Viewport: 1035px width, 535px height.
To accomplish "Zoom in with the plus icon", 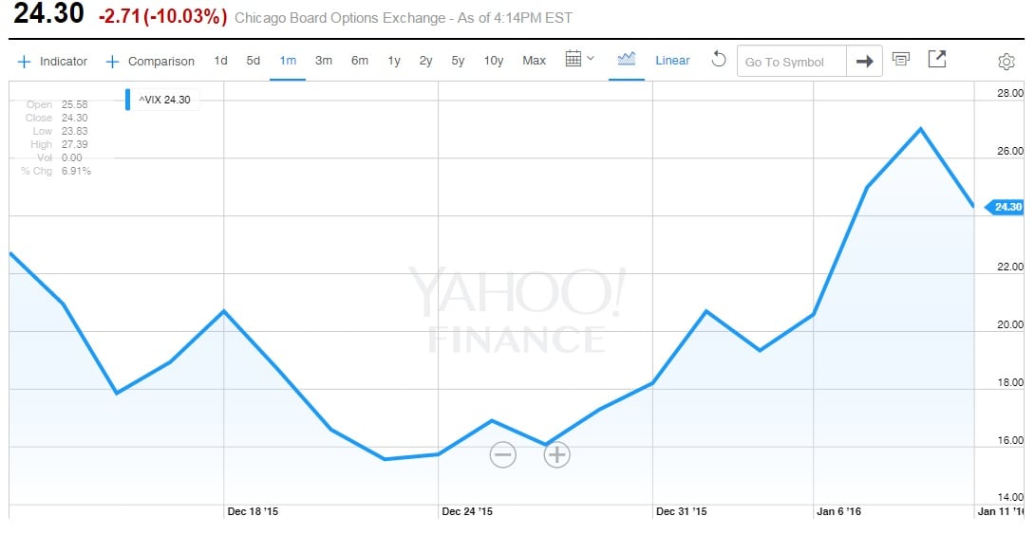I will click(x=556, y=454).
